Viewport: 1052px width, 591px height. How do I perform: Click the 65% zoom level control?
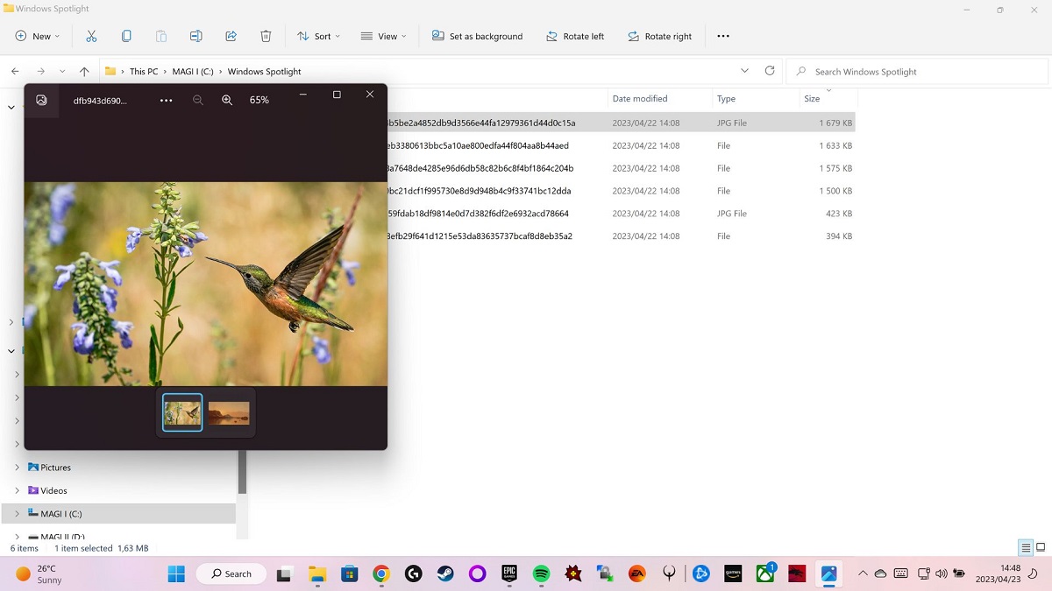tap(259, 100)
